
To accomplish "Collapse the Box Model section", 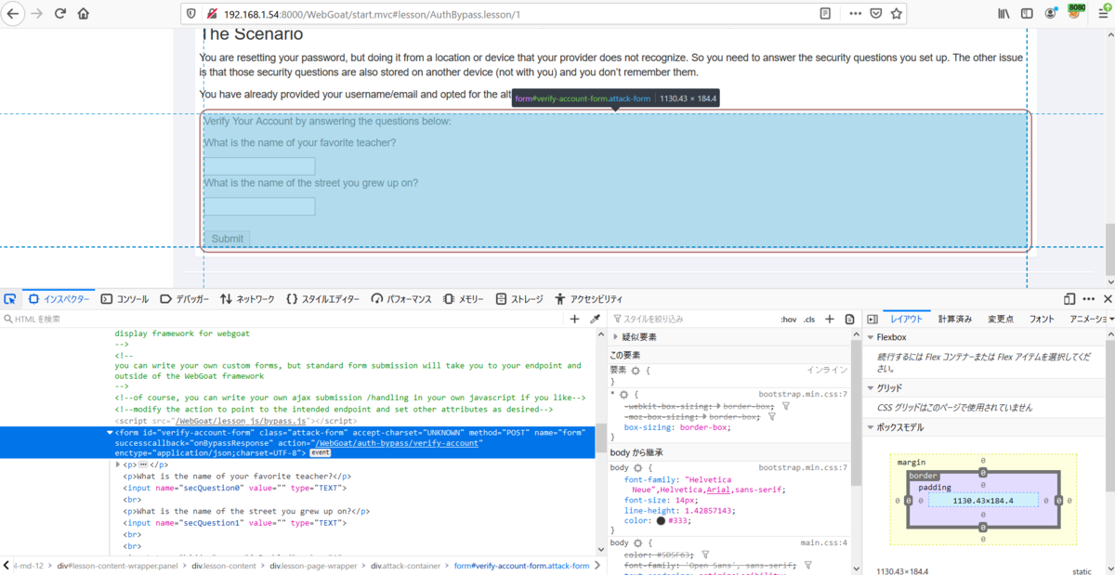I will pyautogui.click(x=871, y=427).
